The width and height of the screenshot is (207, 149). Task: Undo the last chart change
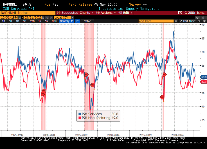click(x=197, y=17)
